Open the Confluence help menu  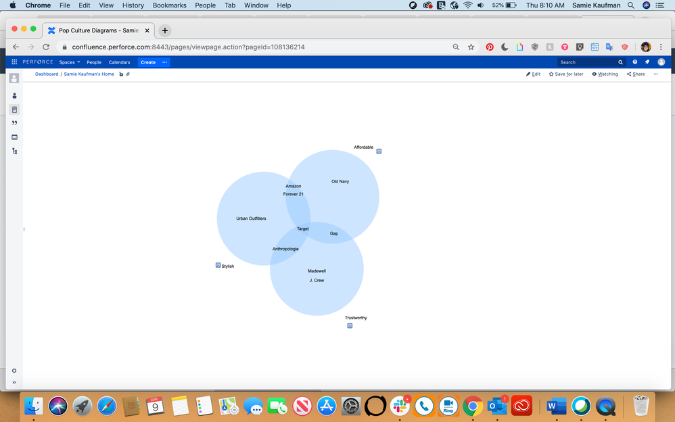click(x=635, y=62)
